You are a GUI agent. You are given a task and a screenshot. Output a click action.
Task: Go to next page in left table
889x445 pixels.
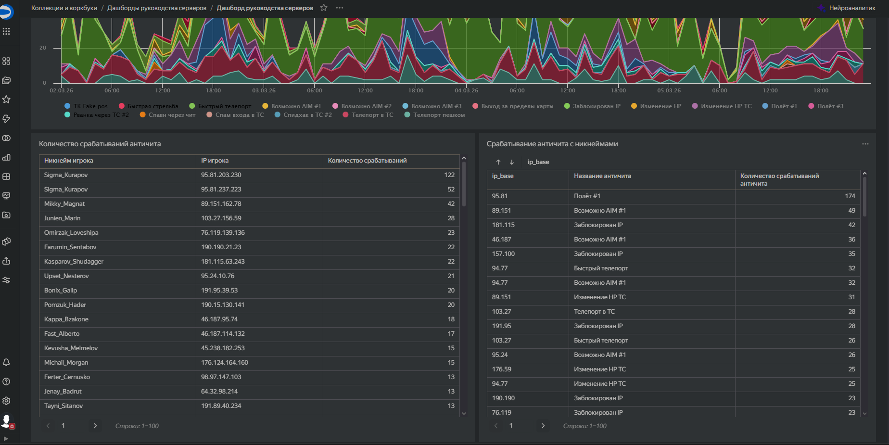[x=95, y=426]
